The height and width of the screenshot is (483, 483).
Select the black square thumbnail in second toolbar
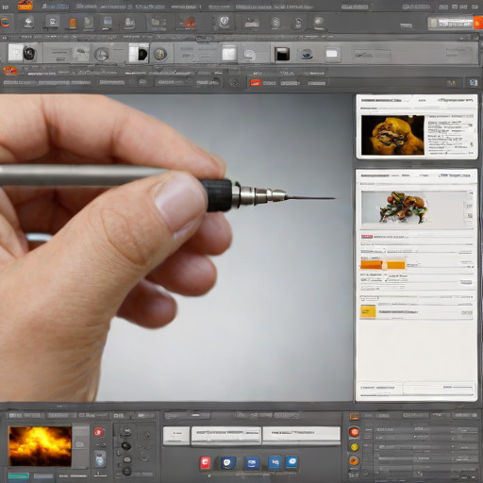pyautogui.click(x=282, y=54)
